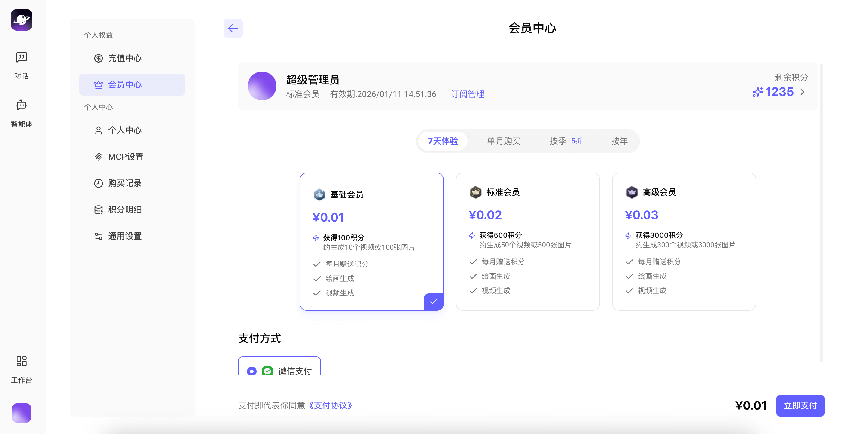Select the 微信支付 payment radio button

tap(252, 371)
